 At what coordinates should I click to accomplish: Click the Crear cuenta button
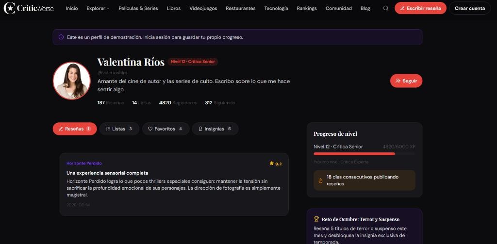click(x=470, y=8)
